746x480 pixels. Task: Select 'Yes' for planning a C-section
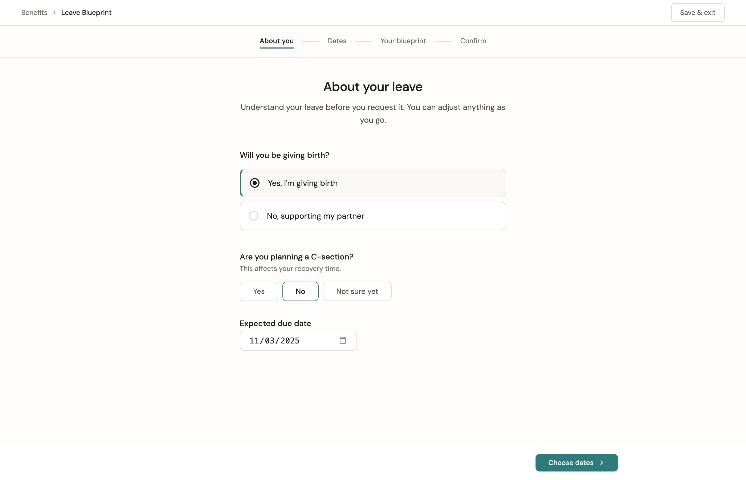point(258,291)
